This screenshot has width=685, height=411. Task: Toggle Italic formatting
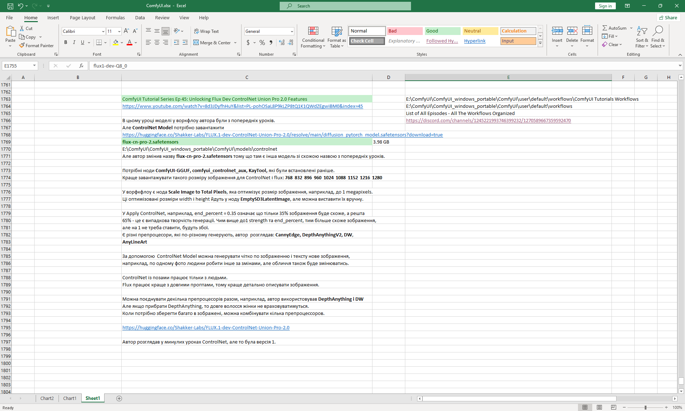click(74, 42)
